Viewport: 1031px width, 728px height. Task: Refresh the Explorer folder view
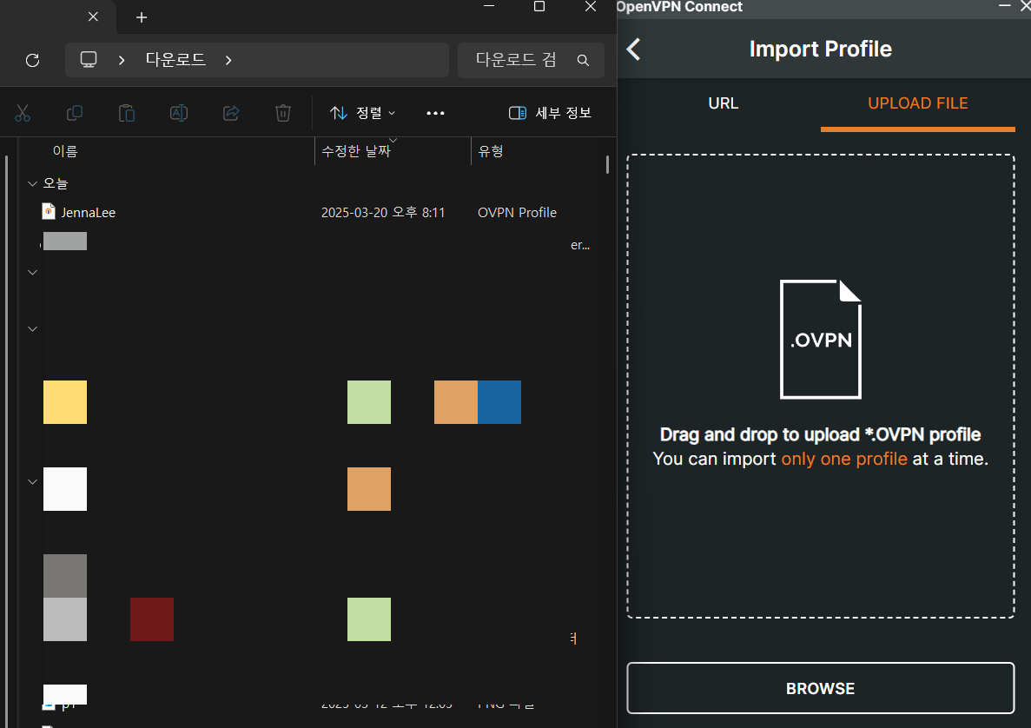coord(32,61)
